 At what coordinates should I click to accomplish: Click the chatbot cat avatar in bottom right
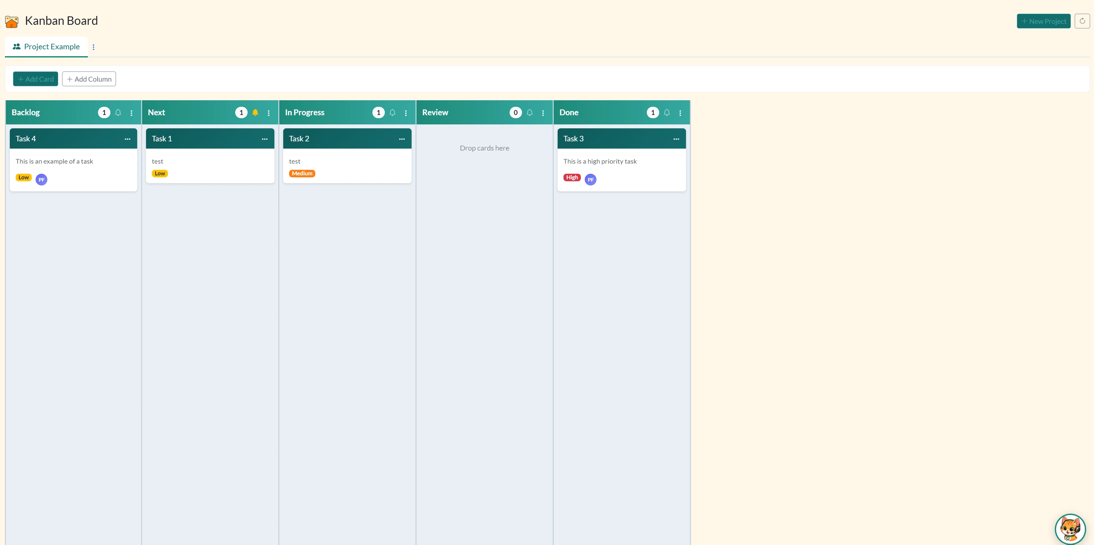click(1070, 529)
